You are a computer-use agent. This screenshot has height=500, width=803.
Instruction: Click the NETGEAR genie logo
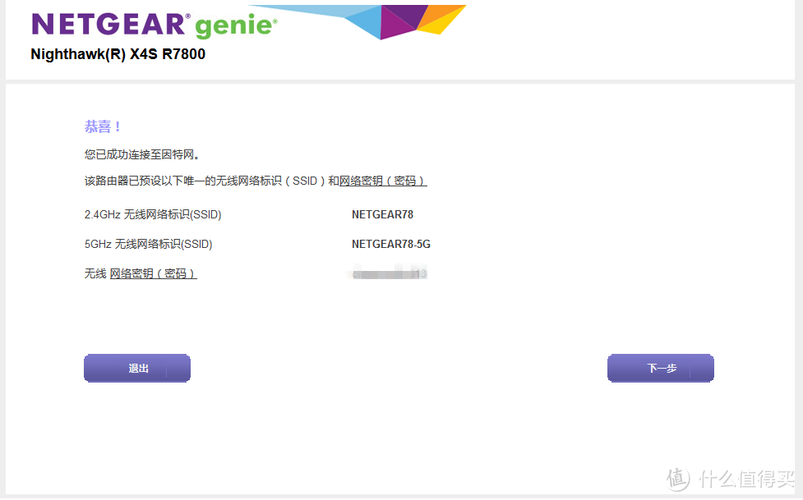[x=155, y=25]
